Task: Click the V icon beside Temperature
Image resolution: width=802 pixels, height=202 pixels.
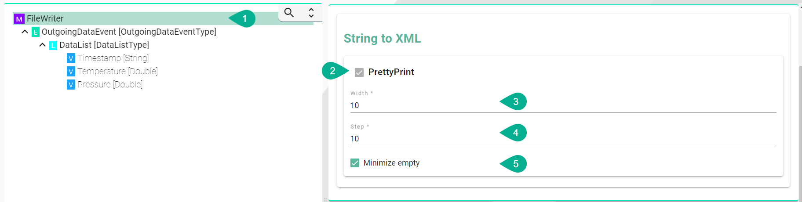Action: [71, 72]
